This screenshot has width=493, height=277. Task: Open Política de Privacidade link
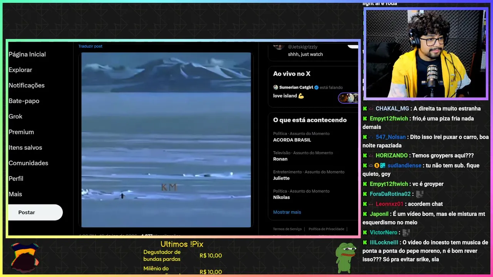[326, 229]
